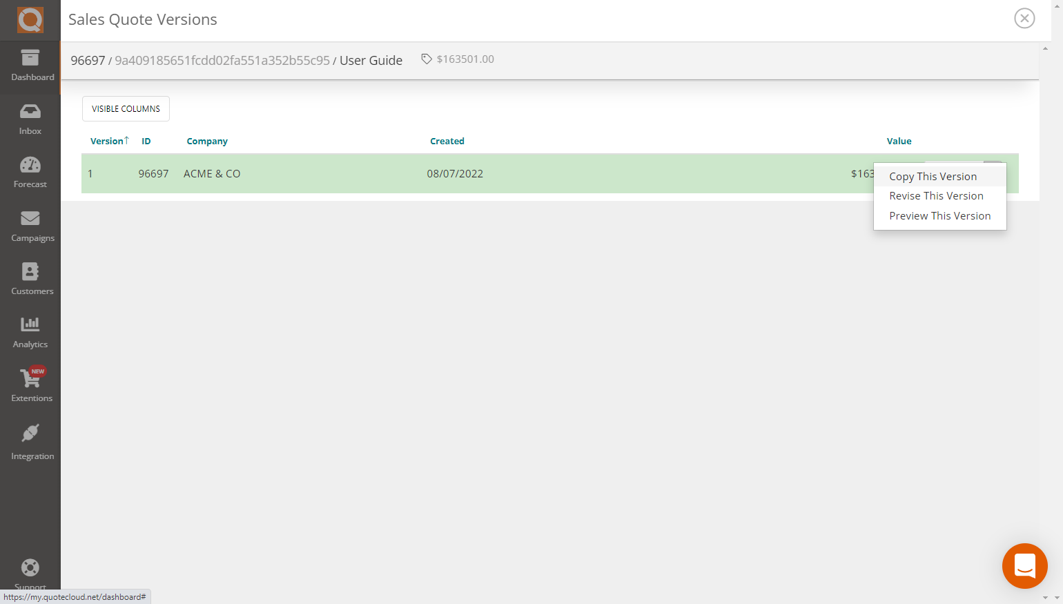The width and height of the screenshot is (1063, 604).
Task: Select Copy This Version from the menu
Action: point(933,176)
